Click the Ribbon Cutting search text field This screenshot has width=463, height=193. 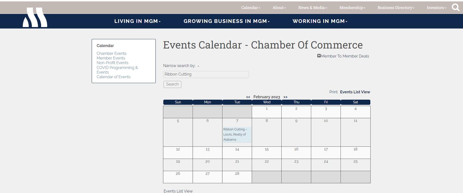pyautogui.click(x=206, y=74)
